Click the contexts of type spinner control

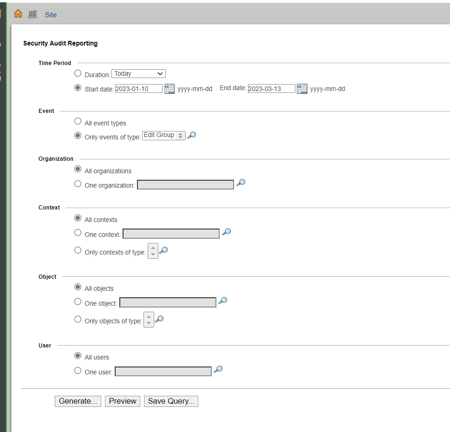point(153,250)
